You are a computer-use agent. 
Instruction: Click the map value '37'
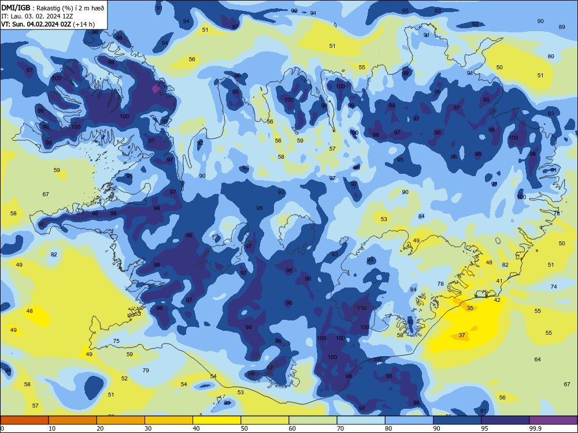point(462,335)
